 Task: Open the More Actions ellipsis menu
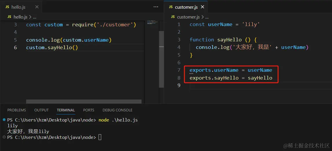(x=156, y=7)
